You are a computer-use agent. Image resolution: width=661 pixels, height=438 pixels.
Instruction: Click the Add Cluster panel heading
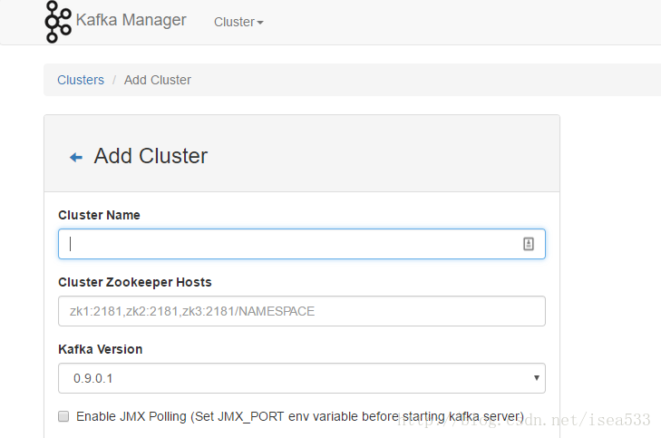click(151, 156)
